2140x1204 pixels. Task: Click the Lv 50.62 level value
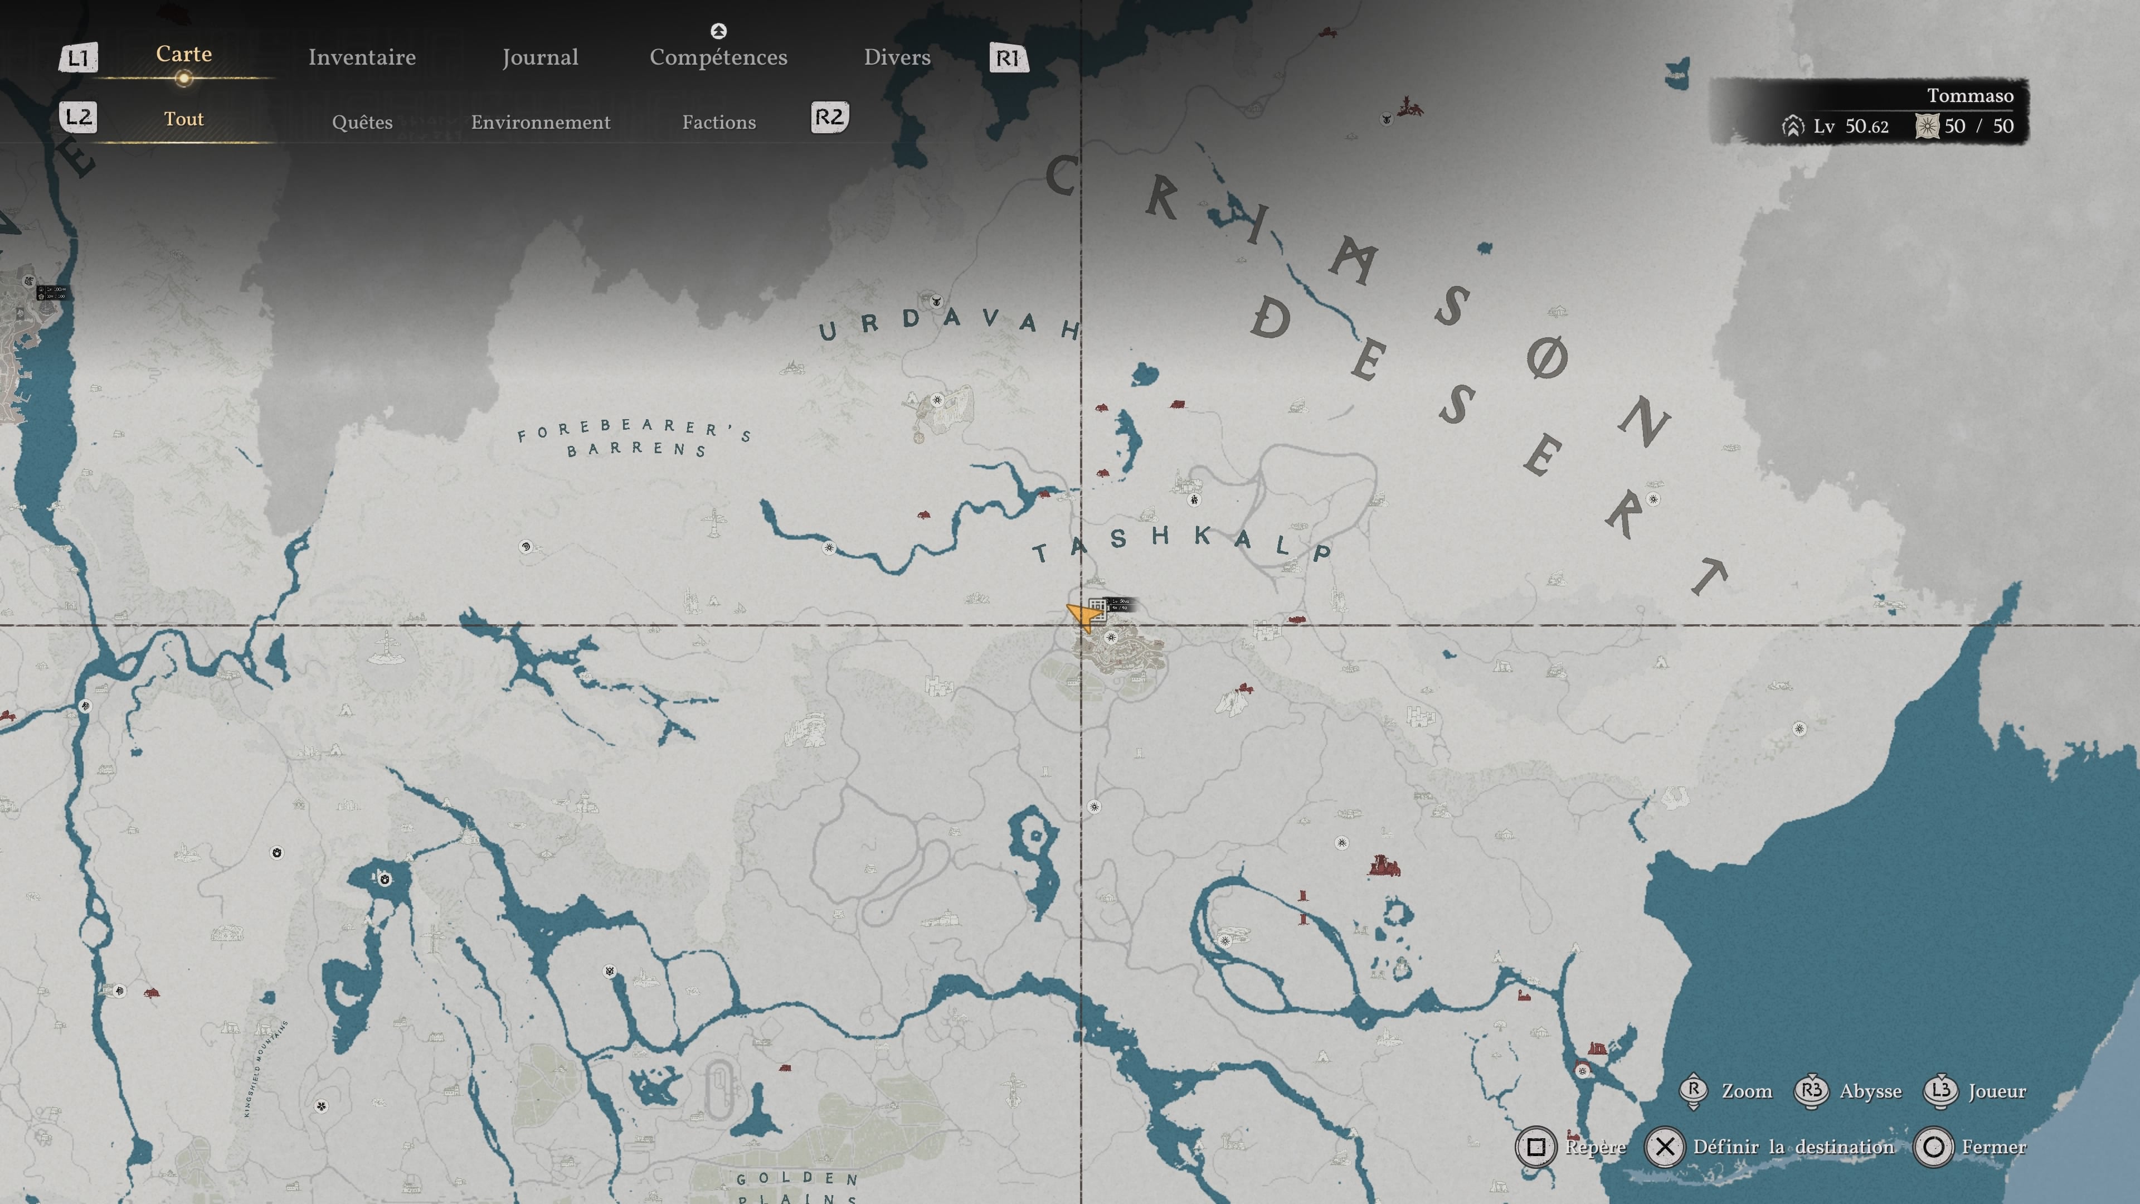click(1851, 127)
